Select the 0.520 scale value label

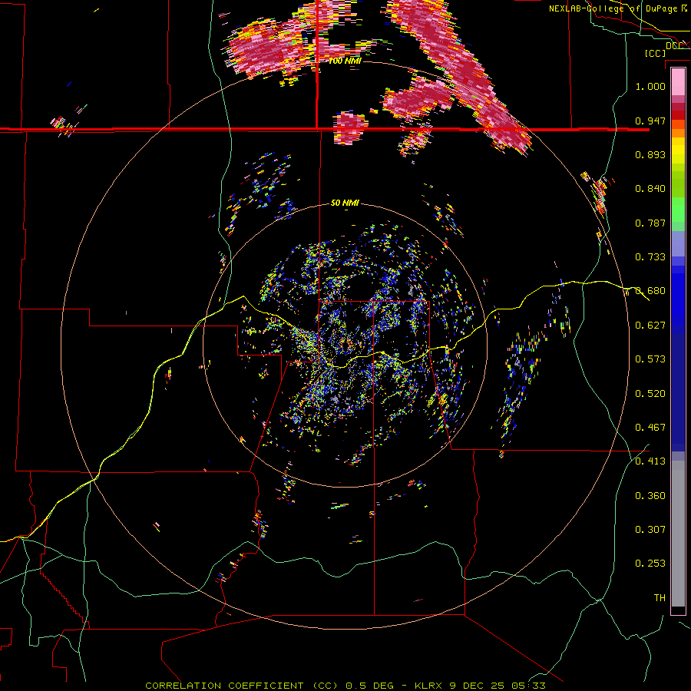[650, 394]
